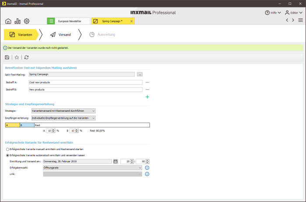Add a subject line with green plus
This screenshot has width=306, height=202.
tap(147, 97)
